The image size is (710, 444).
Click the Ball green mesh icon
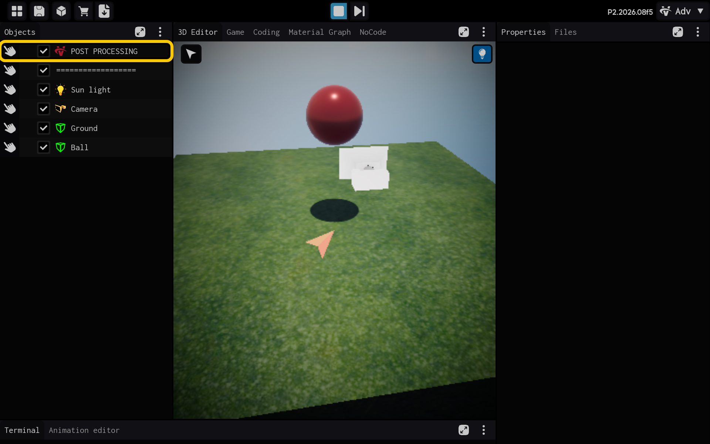(60, 147)
